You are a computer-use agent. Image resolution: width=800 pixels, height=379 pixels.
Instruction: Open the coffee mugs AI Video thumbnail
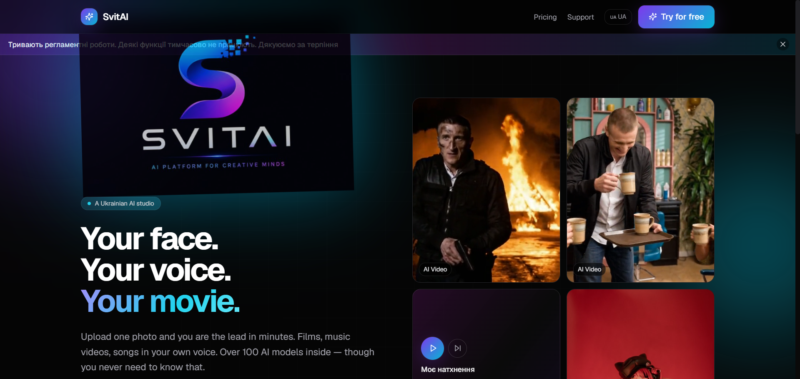click(640, 190)
